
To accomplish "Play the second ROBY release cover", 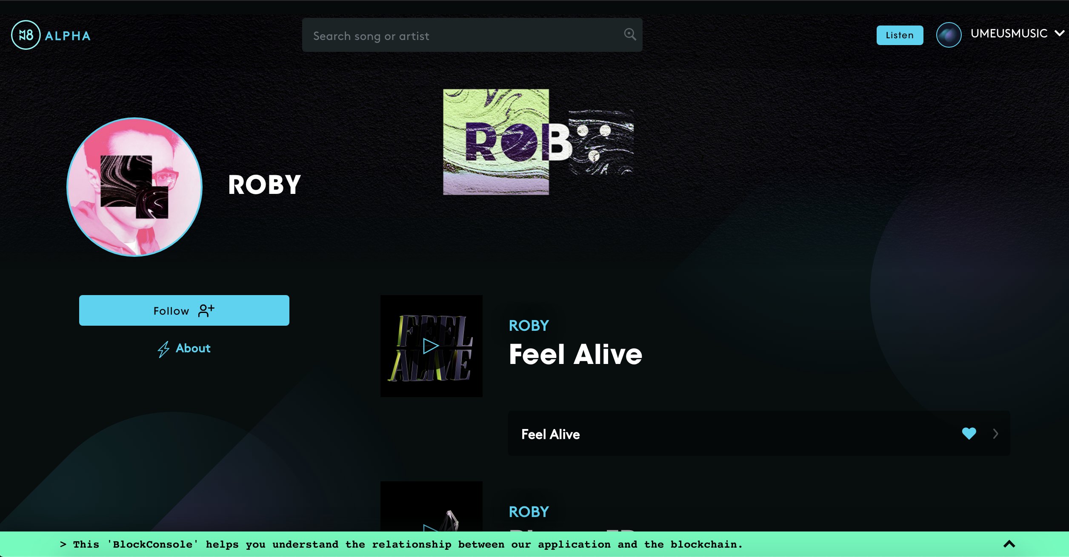I will pyautogui.click(x=431, y=506).
